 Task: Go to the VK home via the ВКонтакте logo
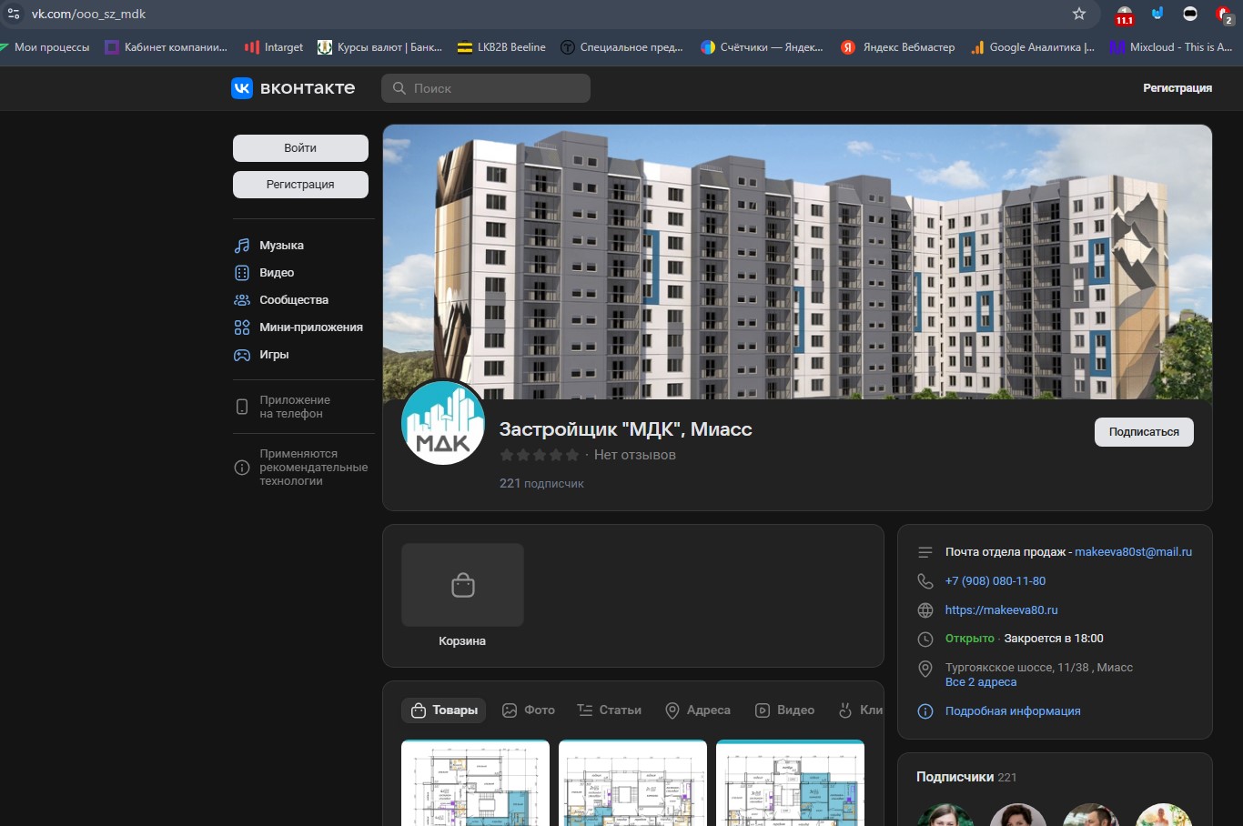(293, 88)
